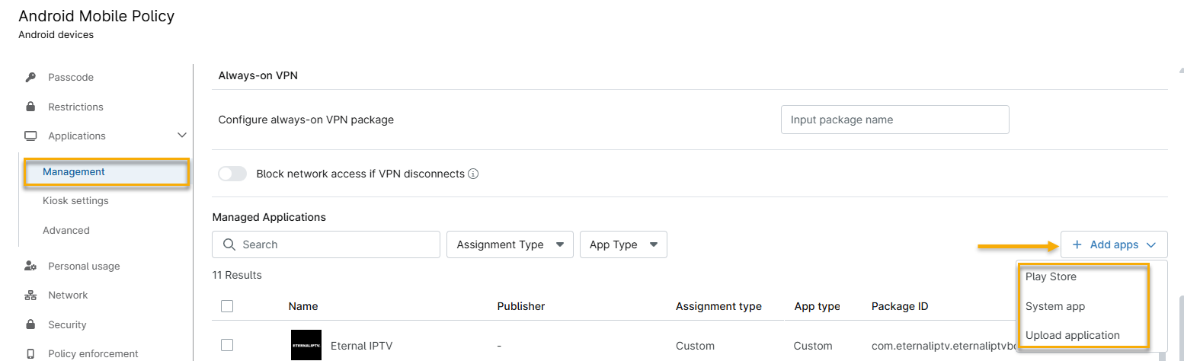Collapse the Applications section chevron
The height and width of the screenshot is (361, 1184).
[x=182, y=136]
